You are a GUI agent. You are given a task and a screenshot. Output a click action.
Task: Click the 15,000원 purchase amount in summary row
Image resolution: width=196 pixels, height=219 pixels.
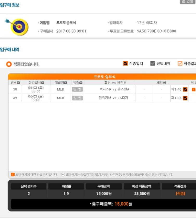click(x=104, y=194)
